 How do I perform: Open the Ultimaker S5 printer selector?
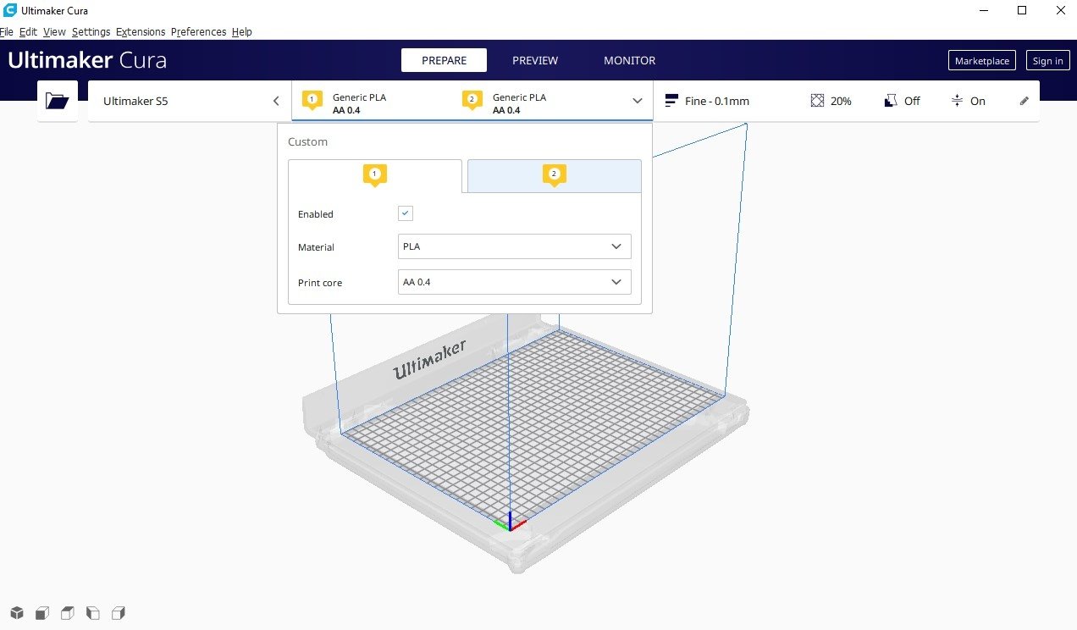190,101
